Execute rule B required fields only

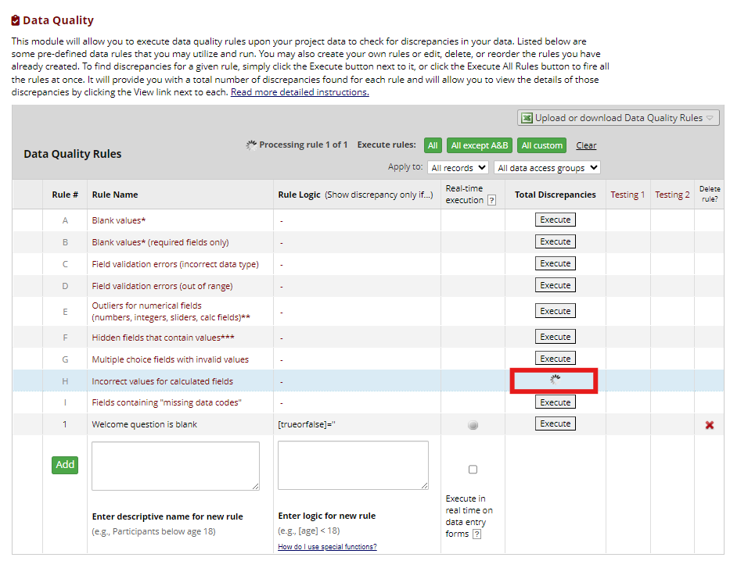(x=555, y=241)
